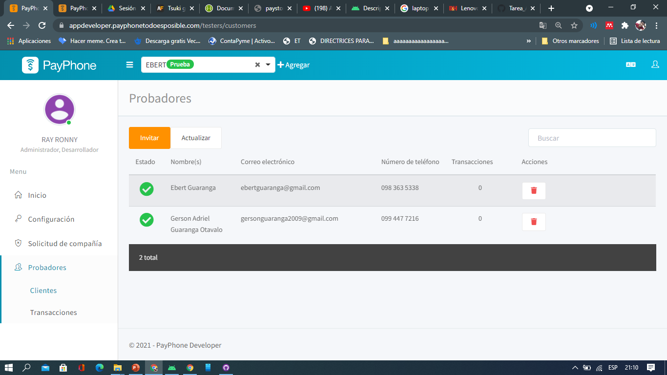
Task: Click the green status check for Ebert Guaranga
Action: tap(146, 189)
